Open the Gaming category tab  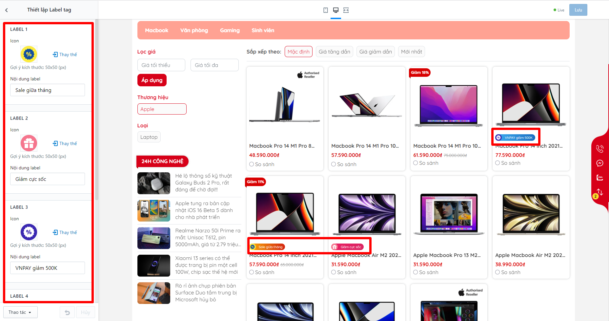pos(230,30)
